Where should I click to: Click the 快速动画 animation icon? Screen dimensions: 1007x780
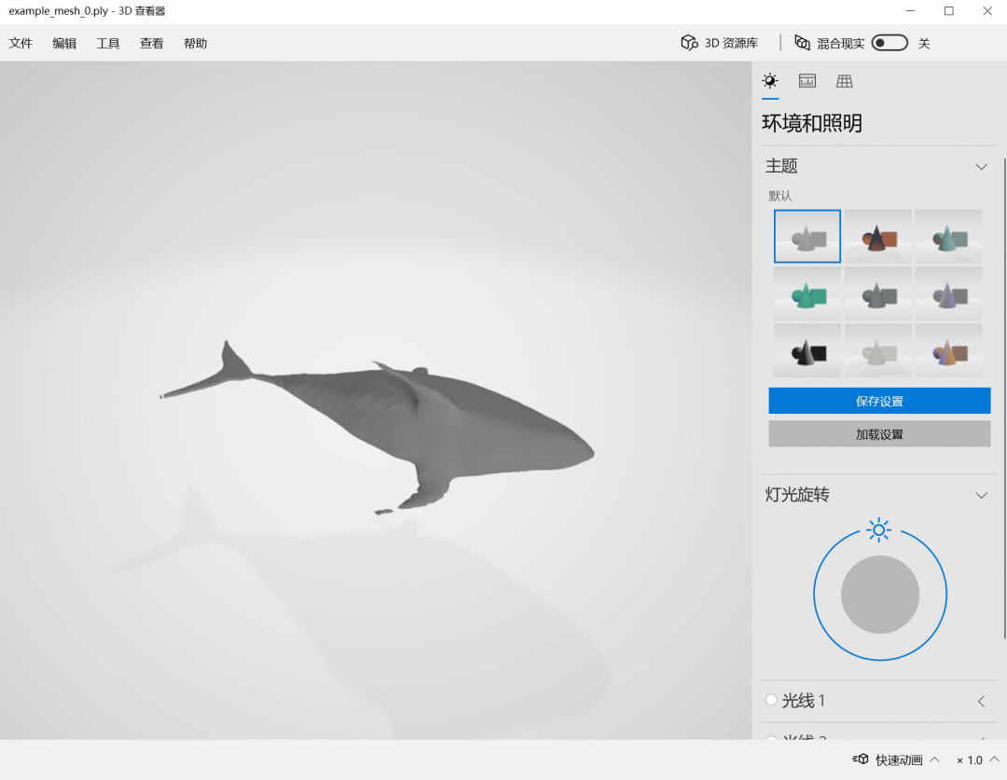point(861,759)
